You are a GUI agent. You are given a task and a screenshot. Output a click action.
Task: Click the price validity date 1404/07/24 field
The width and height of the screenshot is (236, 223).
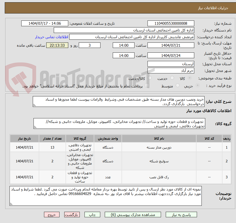point(171,55)
